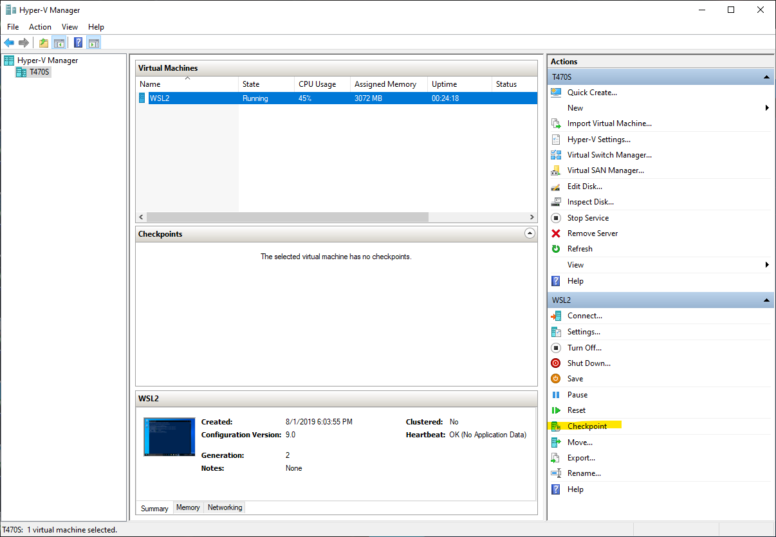Switch to the Networking tab
The width and height of the screenshot is (776, 537).
[x=225, y=507]
